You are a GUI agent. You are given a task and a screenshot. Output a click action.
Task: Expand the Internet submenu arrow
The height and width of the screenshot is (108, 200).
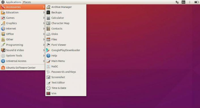point(44,29)
